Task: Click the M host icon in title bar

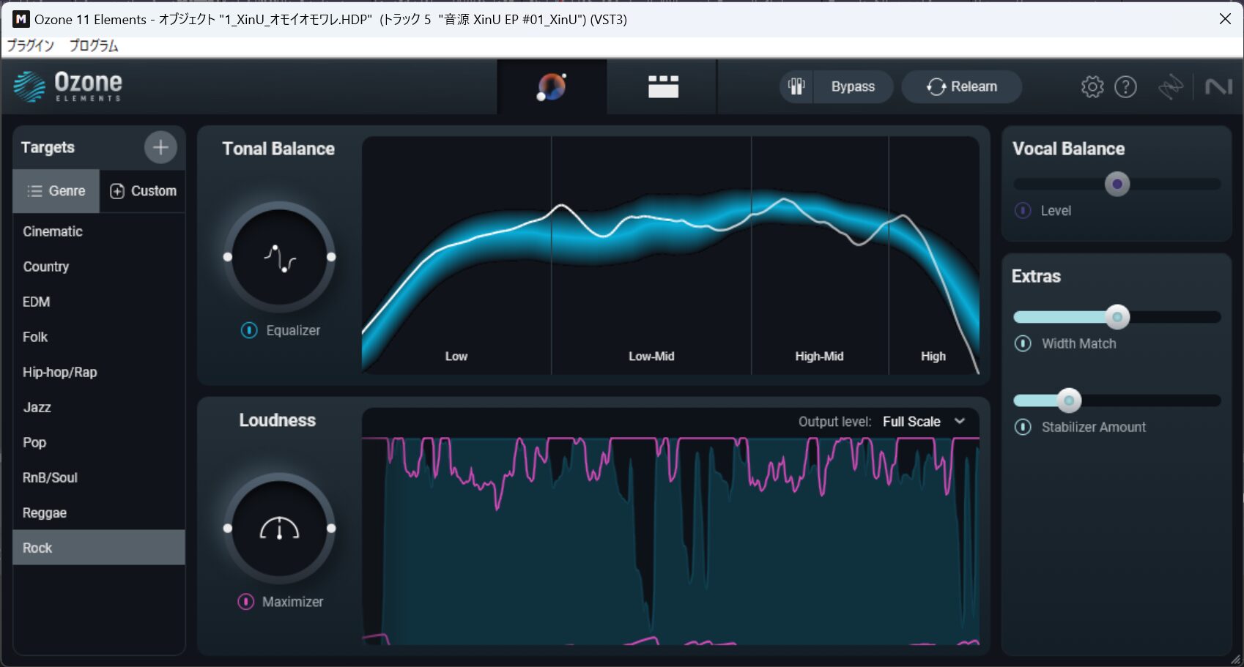Action: [21, 19]
